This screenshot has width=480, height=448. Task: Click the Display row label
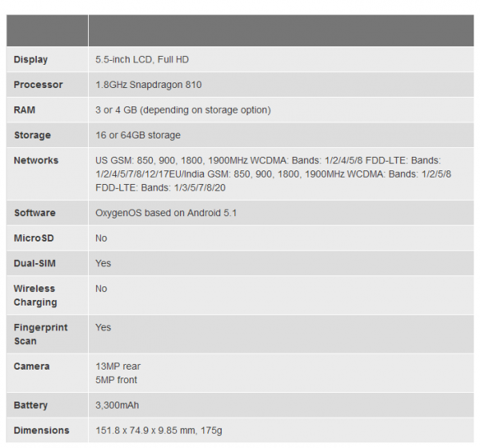click(x=30, y=59)
